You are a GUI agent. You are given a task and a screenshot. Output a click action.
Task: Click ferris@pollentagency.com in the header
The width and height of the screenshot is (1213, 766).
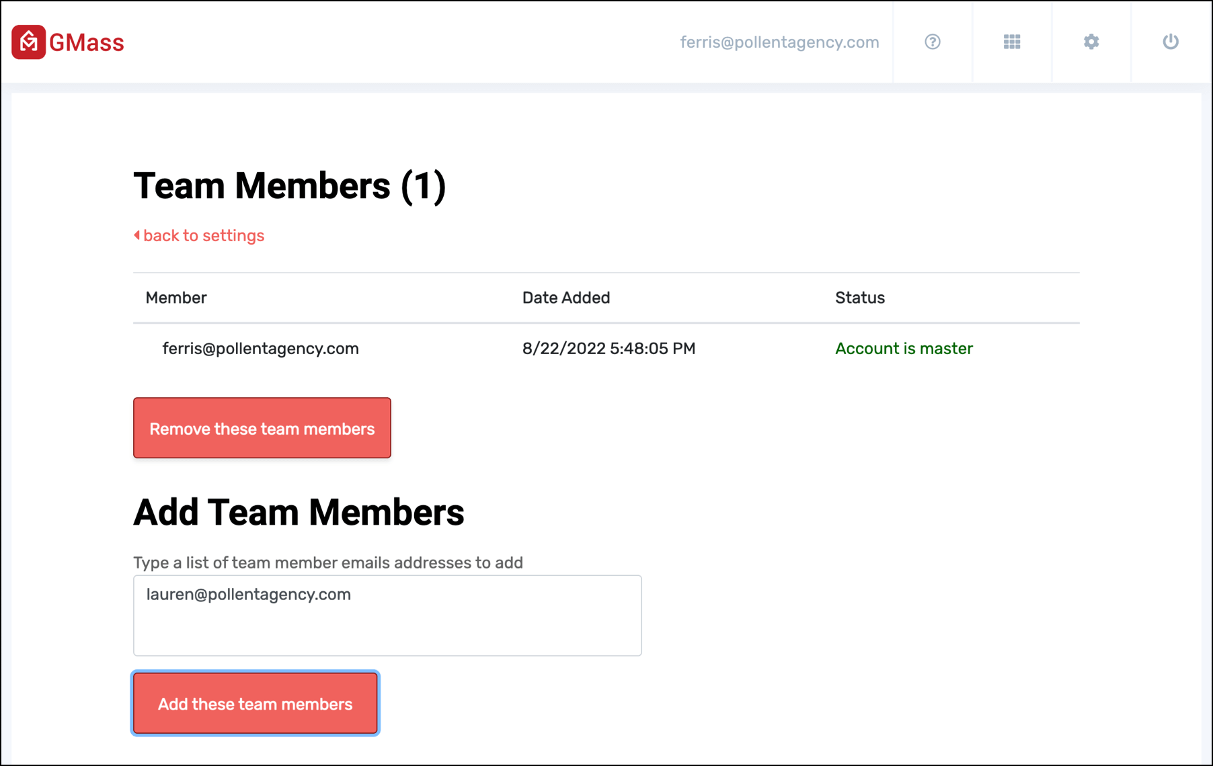tap(779, 42)
